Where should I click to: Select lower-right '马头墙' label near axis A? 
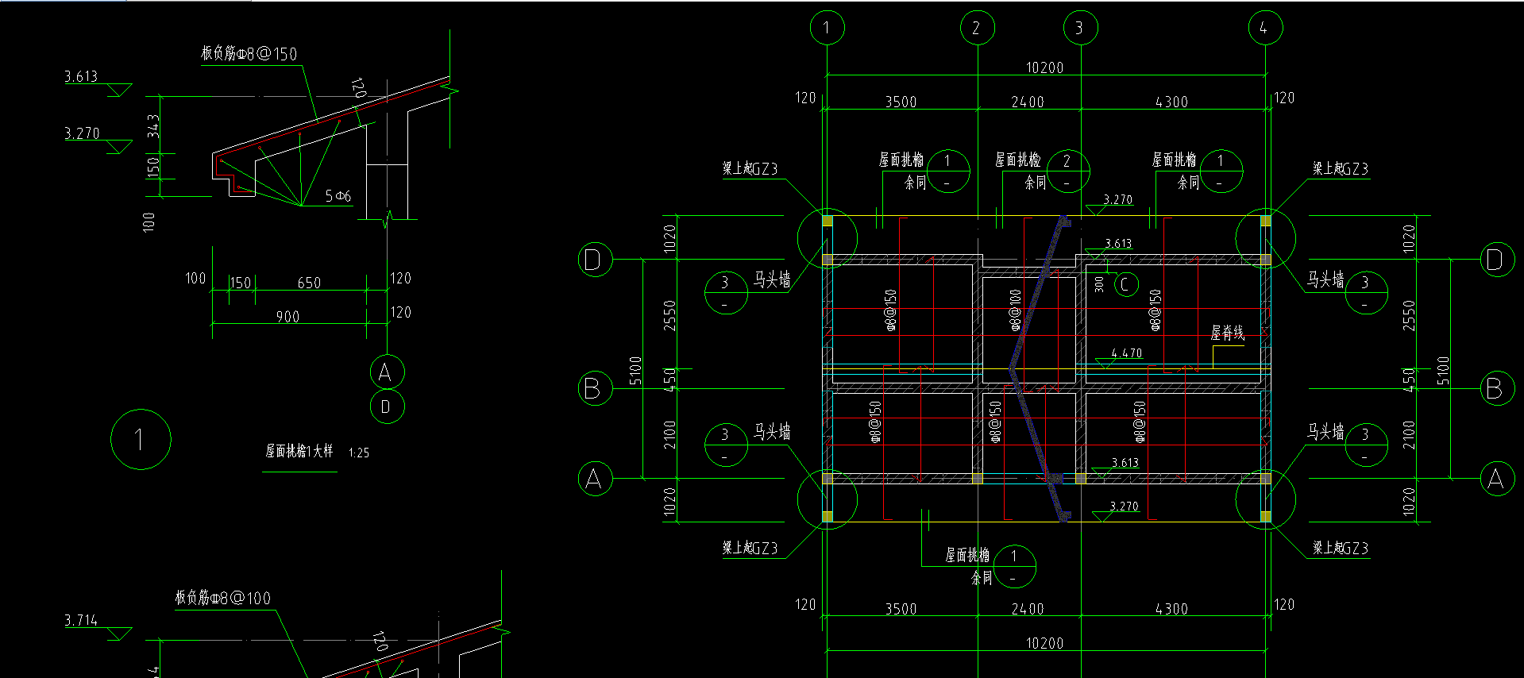(1325, 432)
